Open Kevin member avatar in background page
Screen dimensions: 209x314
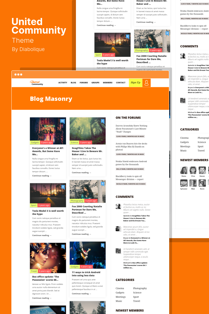[x=202, y=183]
